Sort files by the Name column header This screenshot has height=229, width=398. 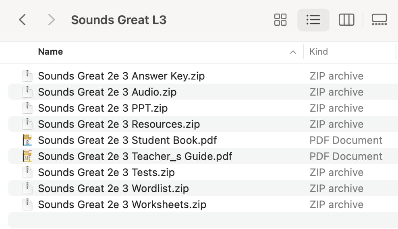click(x=50, y=51)
